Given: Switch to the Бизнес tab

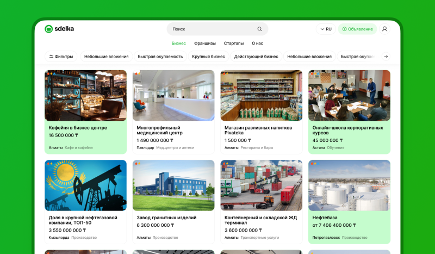Looking at the screenshot, I should (x=178, y=44).
